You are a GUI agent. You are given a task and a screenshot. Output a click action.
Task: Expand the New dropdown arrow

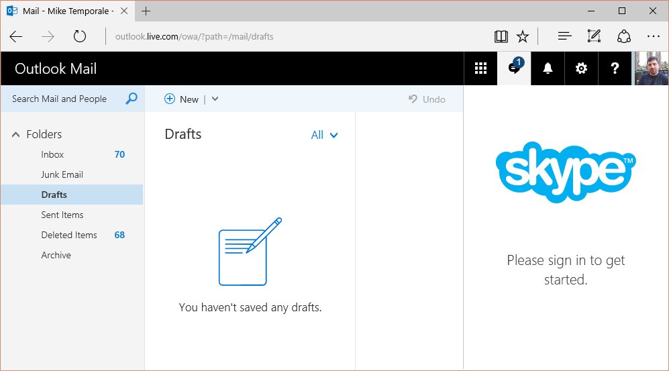215,99
